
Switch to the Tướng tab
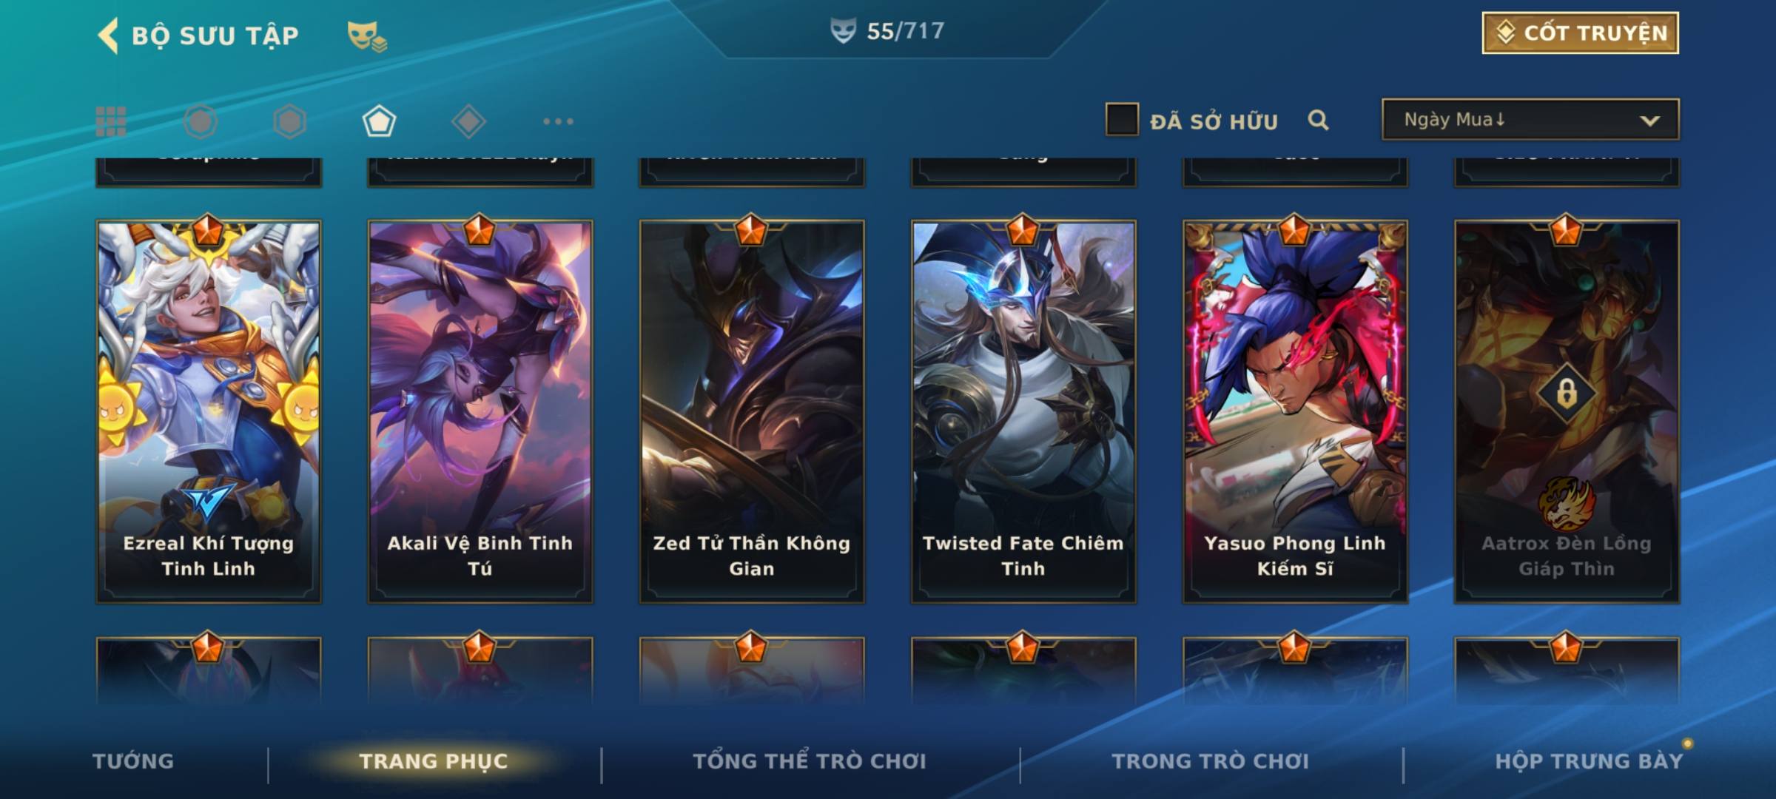pos(133,761)
